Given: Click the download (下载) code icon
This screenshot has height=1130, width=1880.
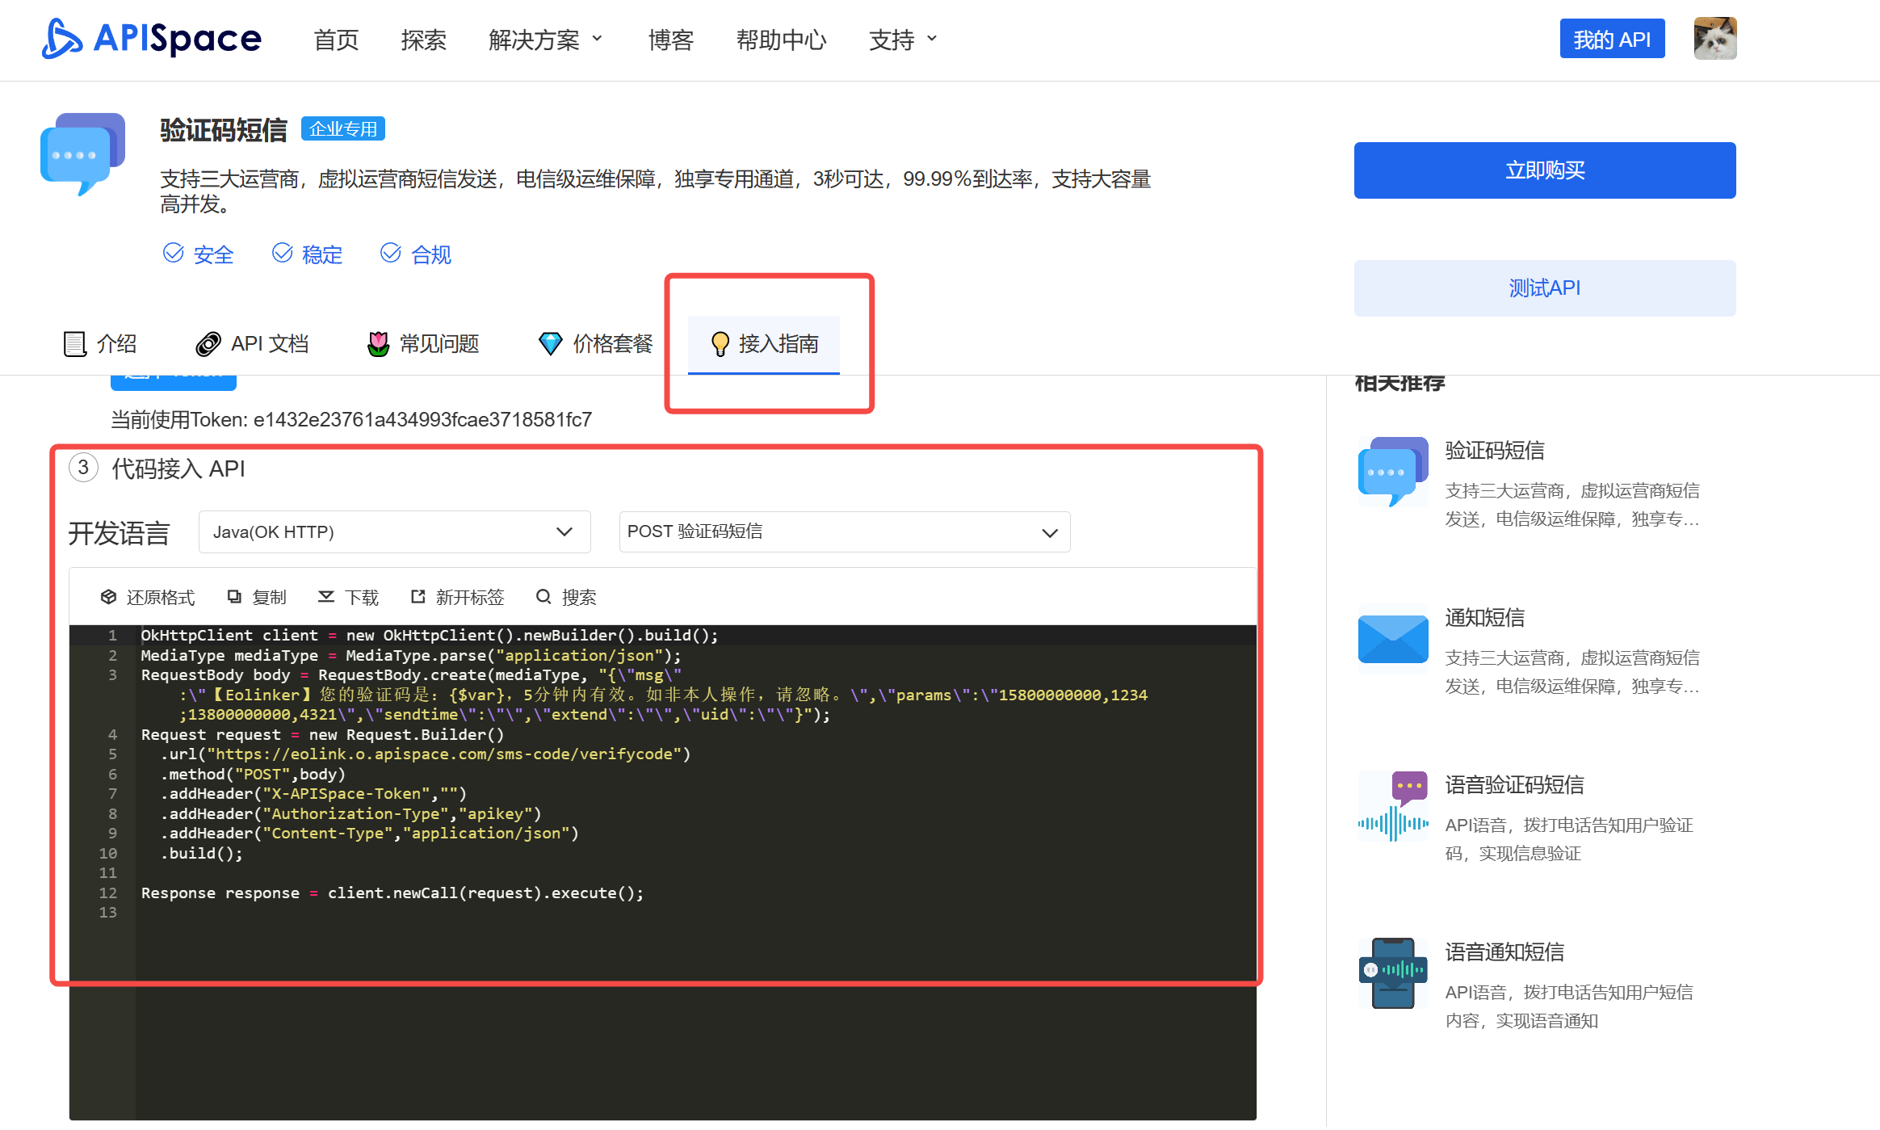Looking at the screenshot, I should coord(326,597).
